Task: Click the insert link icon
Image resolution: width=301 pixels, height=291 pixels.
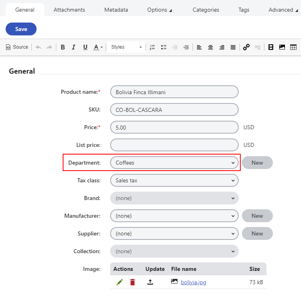Action: 246,47
